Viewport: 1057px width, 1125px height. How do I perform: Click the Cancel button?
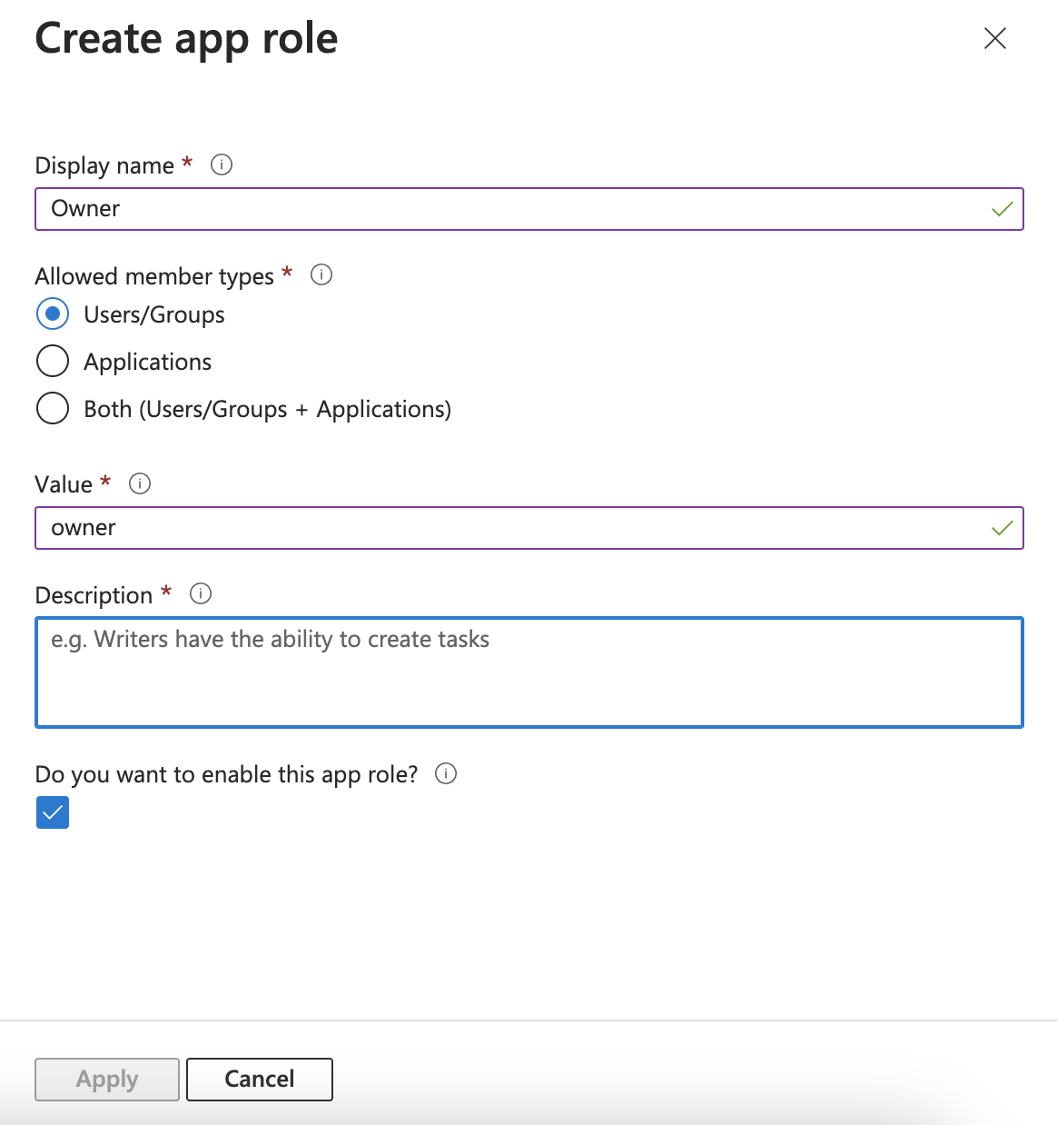pyautogui.click(x=259, y=1079)
